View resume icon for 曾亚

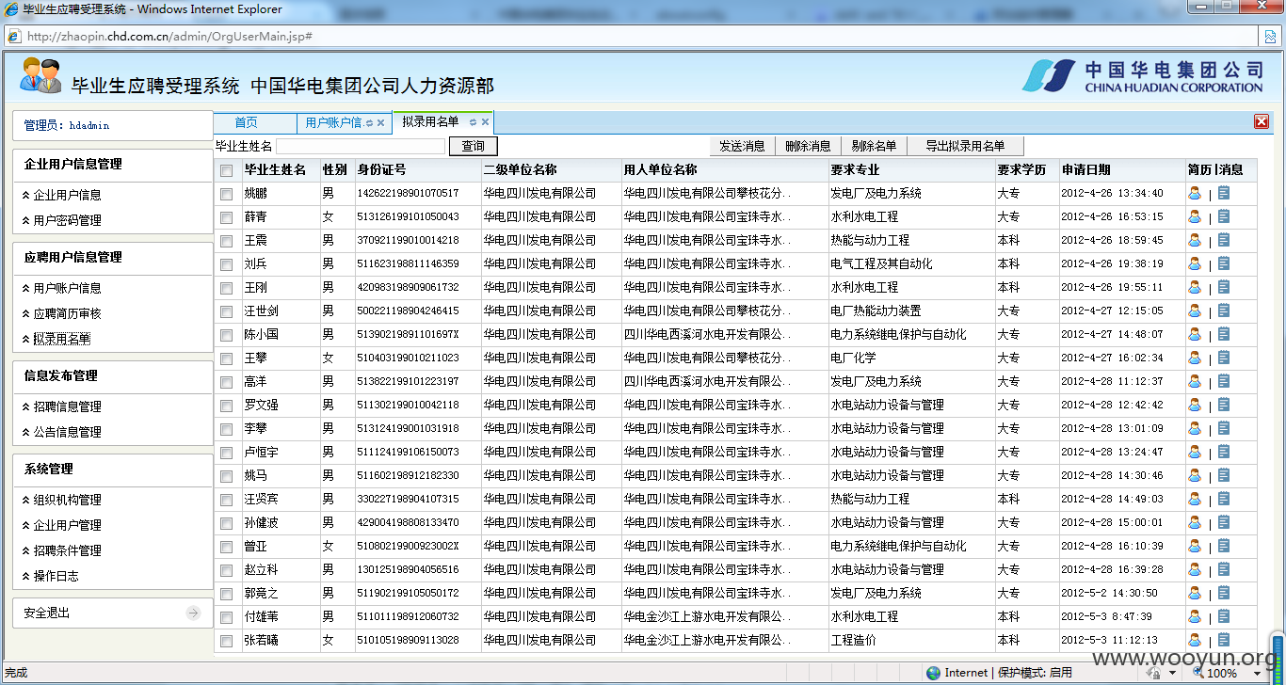[1195, 546]
